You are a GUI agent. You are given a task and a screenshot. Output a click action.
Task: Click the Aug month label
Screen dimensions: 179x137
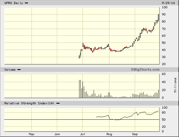(x=109, y=134)
